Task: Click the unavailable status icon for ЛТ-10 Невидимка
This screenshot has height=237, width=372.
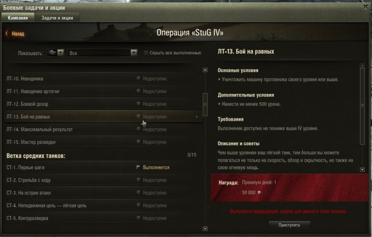Action: (138, 78)
